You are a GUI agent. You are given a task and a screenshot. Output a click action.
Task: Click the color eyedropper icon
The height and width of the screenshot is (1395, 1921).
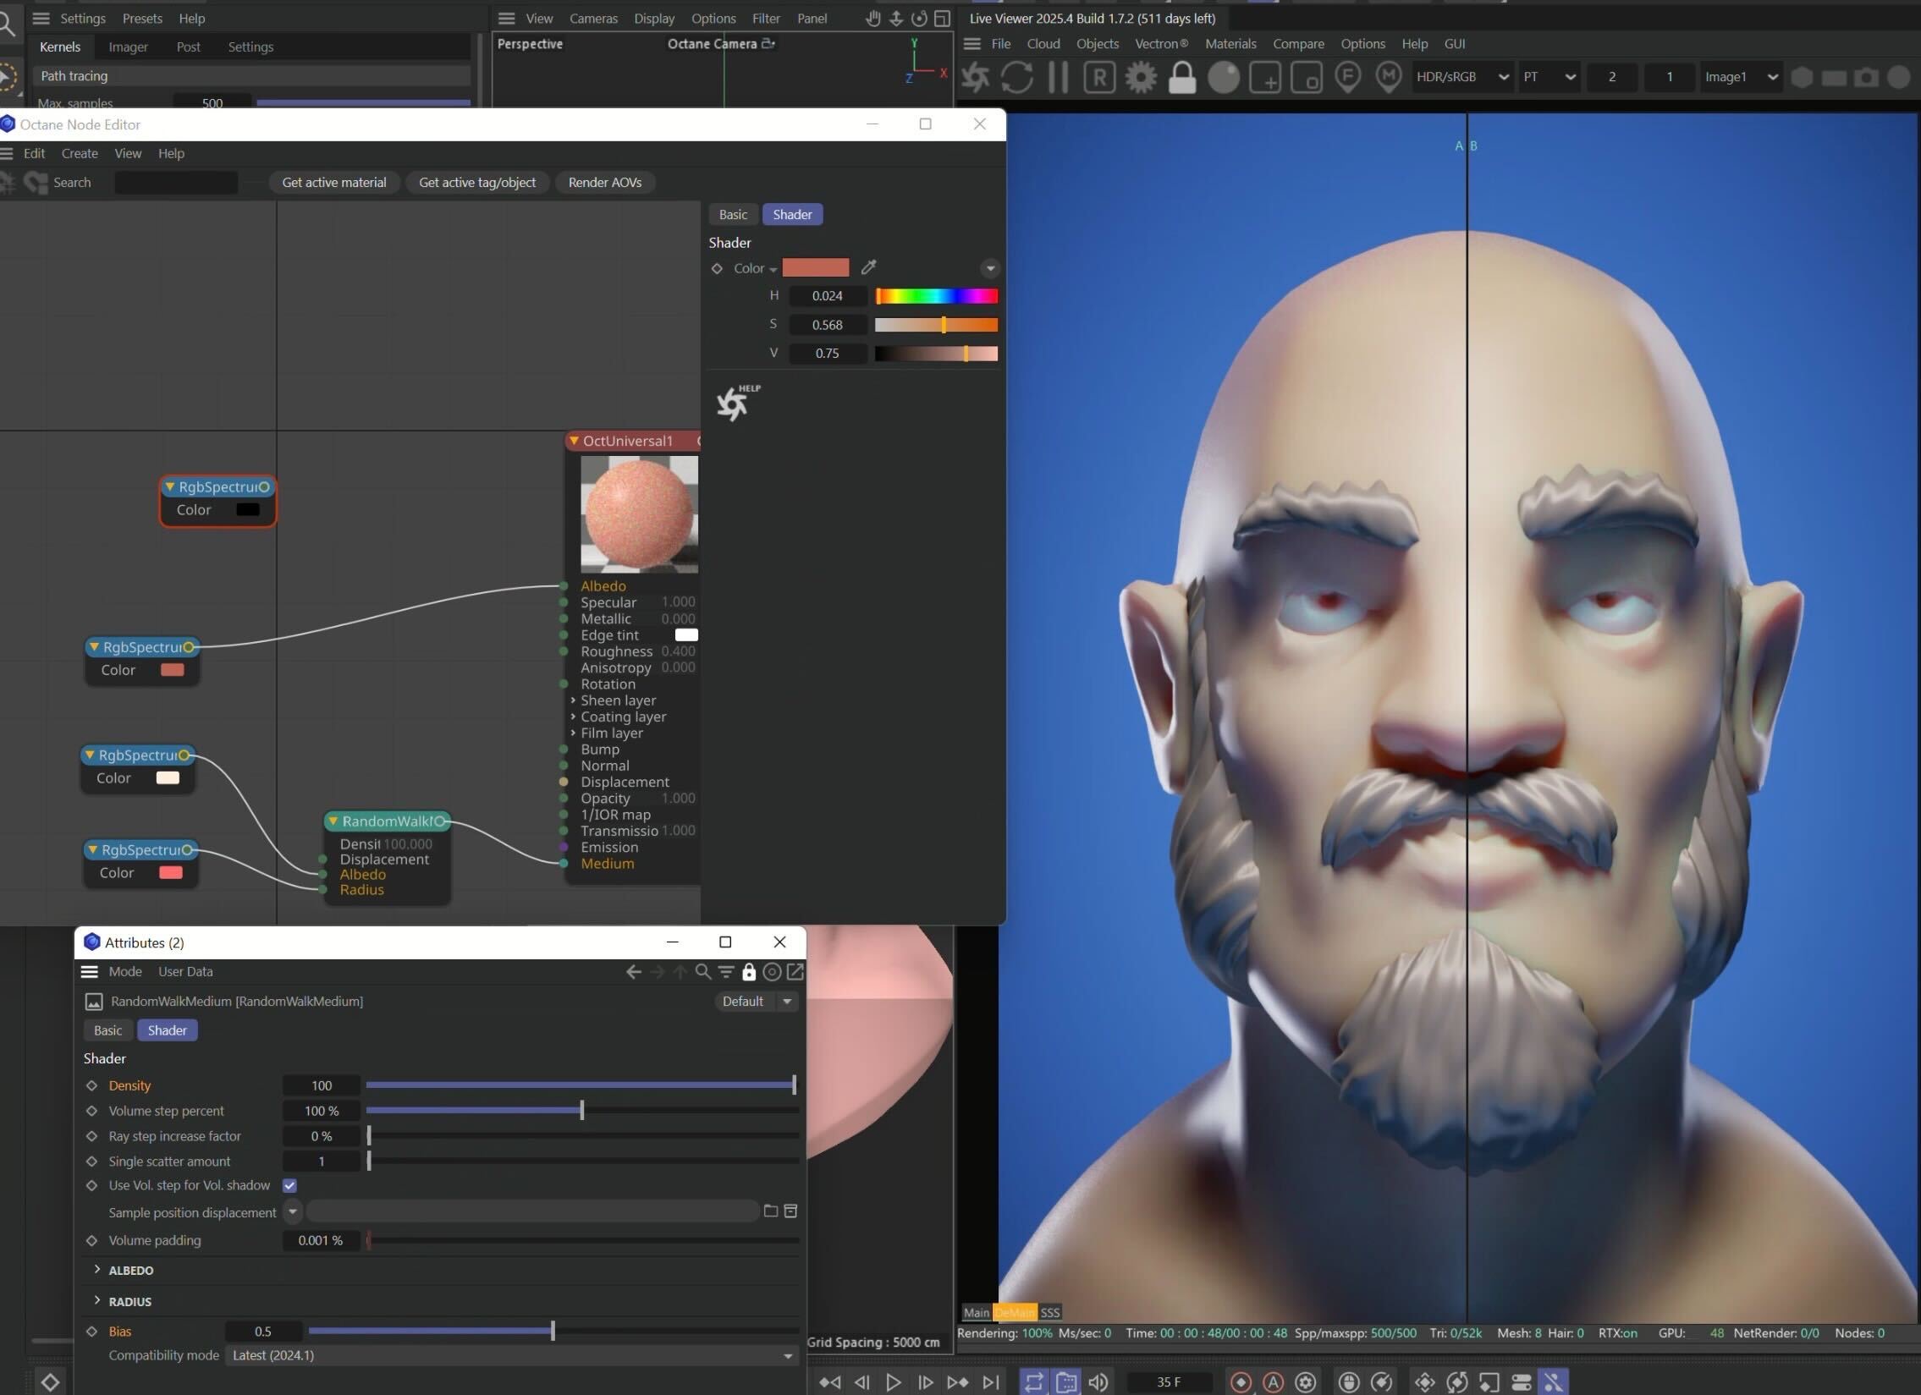[868, 267]
